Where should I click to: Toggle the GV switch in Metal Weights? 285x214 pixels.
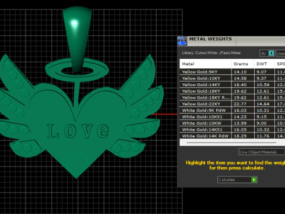267,53
